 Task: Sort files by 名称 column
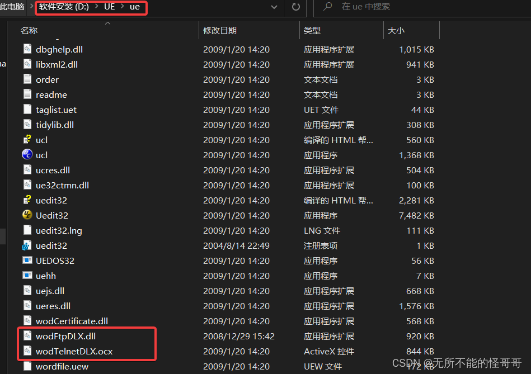point(29,30)
